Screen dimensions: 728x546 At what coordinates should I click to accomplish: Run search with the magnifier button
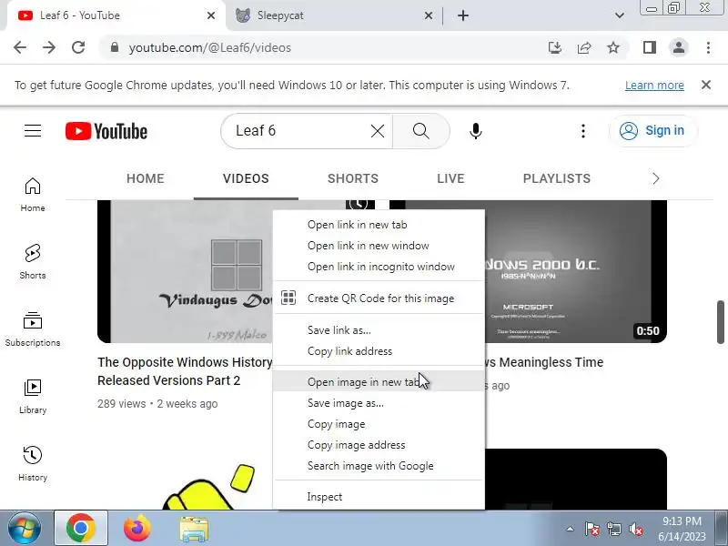tap(421, 131)
